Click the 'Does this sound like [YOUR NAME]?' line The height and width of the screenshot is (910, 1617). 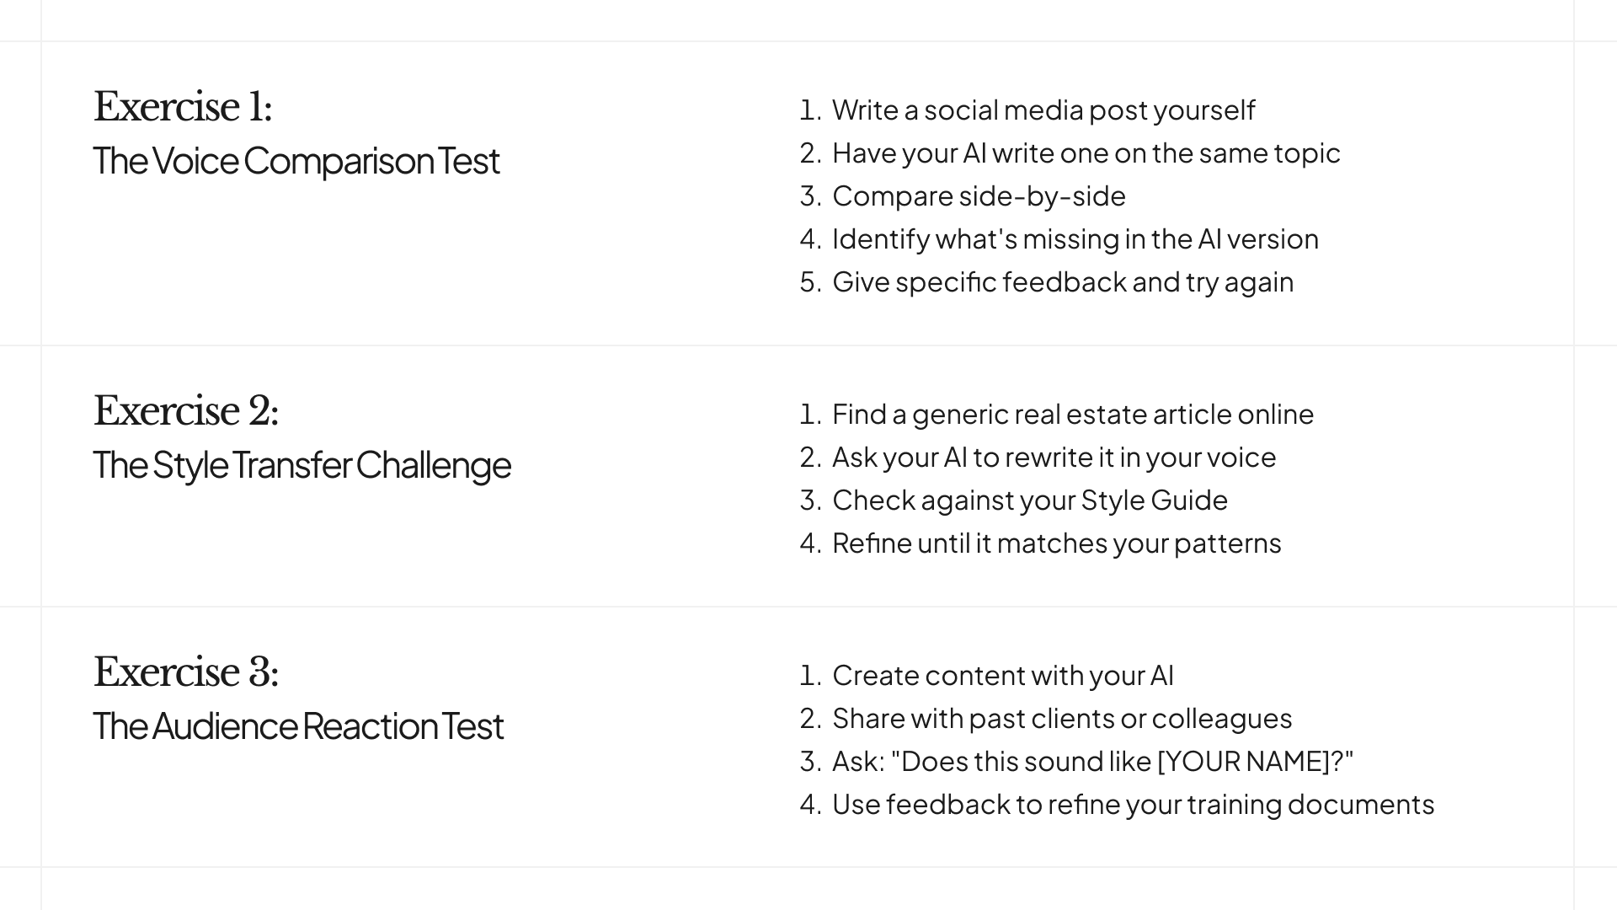click(x=1092, y=762)
